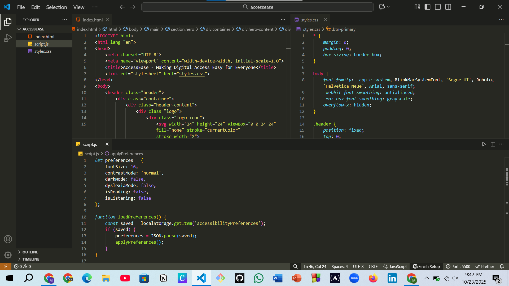Click the notifications bell in status bar
The height and width of the screenshot is (286, 509).
(x=502, y=266)
